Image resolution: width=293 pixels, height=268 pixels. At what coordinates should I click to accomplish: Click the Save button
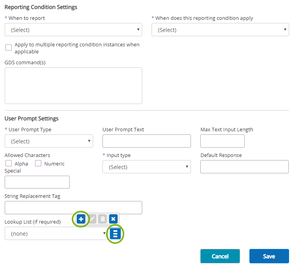pos(269,256)
